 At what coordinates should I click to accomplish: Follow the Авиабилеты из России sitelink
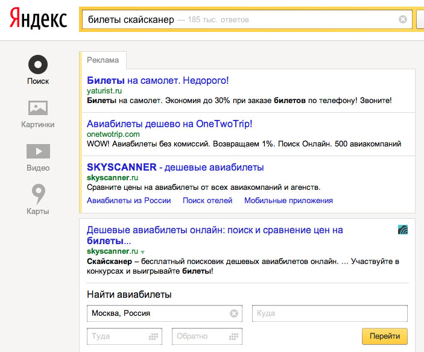pos(128,201)
